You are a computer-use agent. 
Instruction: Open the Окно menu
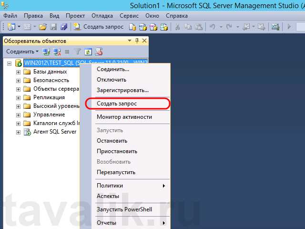[152, 16]
